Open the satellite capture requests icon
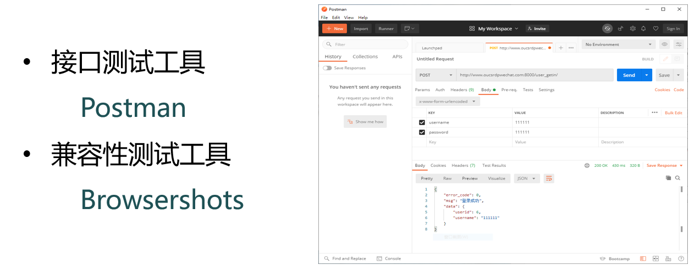The height and width of the screenshot is (270, 695). tap(621, 29)
